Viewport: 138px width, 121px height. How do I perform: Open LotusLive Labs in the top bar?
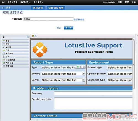coord(109,2)
